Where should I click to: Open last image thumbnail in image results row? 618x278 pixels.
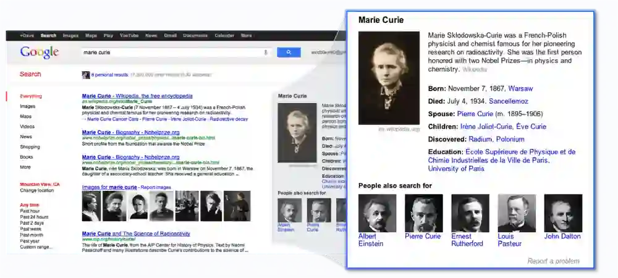point(237,206)
